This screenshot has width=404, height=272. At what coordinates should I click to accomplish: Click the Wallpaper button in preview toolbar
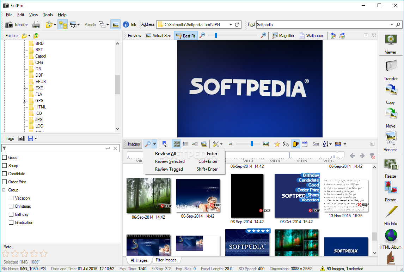point(312,36)
